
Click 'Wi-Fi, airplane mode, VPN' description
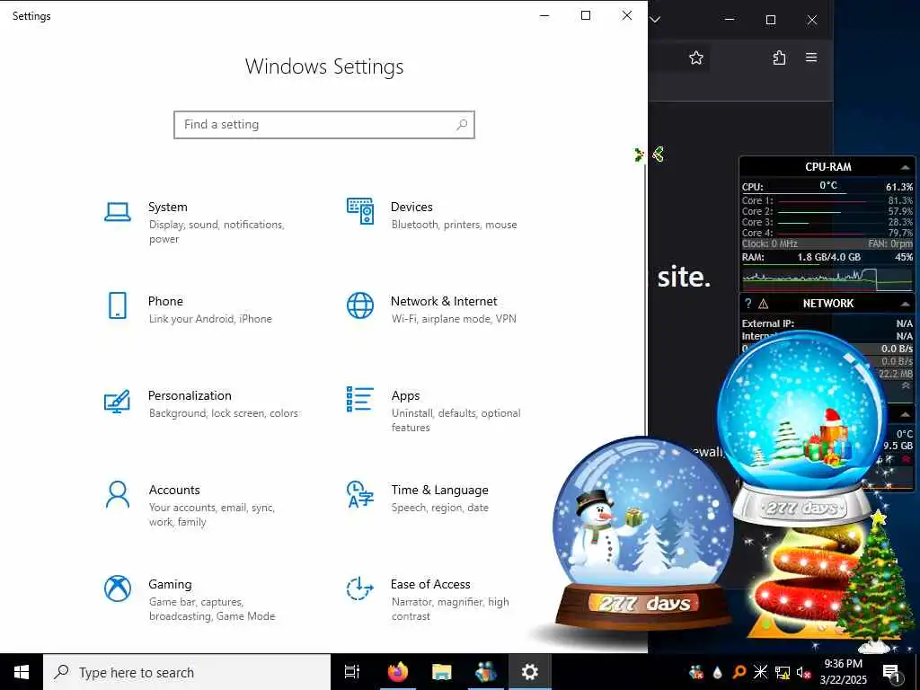pyautogui.click(x=454, y=319)
